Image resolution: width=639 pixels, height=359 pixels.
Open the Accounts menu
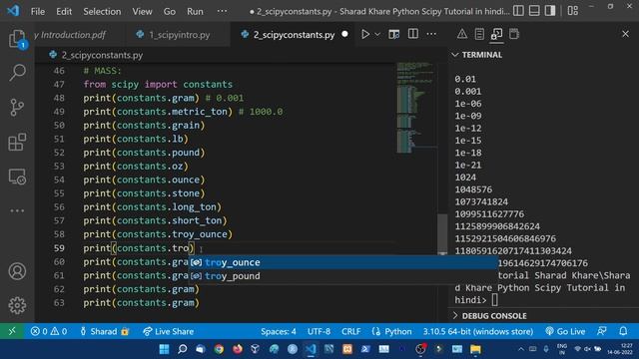pos(17,271)
